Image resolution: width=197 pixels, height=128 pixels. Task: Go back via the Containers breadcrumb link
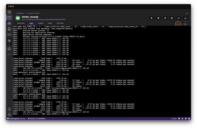pos(20,13)
